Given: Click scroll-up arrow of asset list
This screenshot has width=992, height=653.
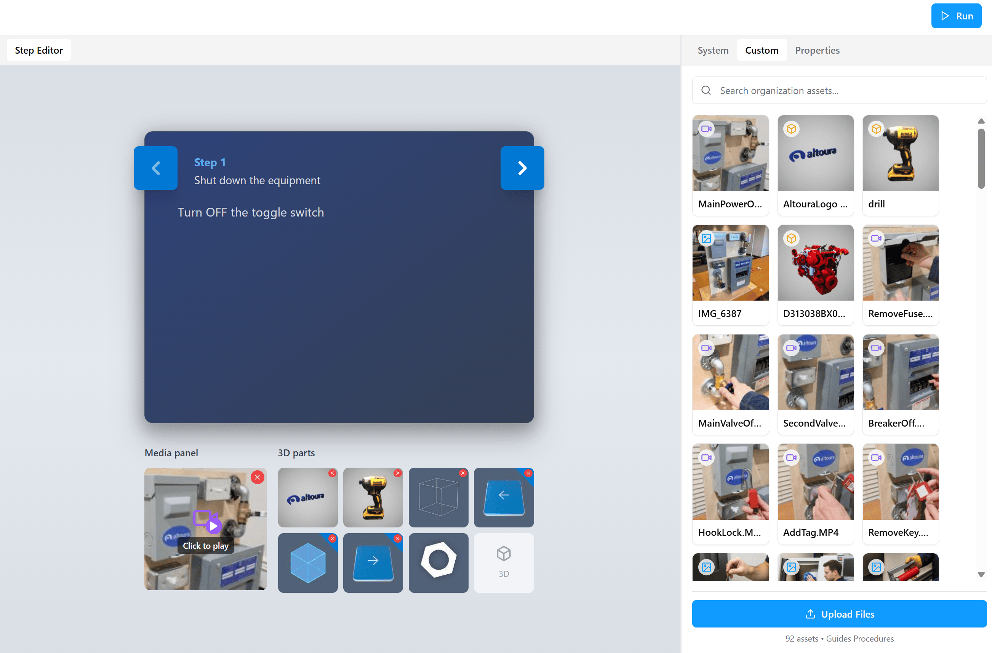Looking at the screenshot, I should 981,121.
